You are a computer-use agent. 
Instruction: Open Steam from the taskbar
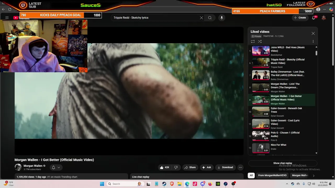[x=164, y=184]
